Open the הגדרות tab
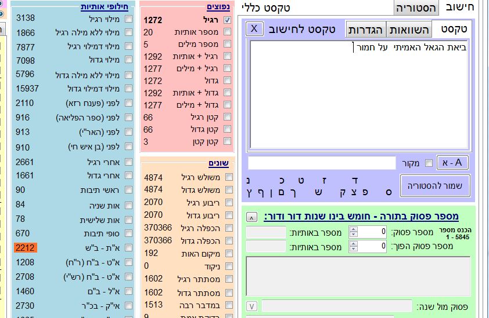 [366, 29]
